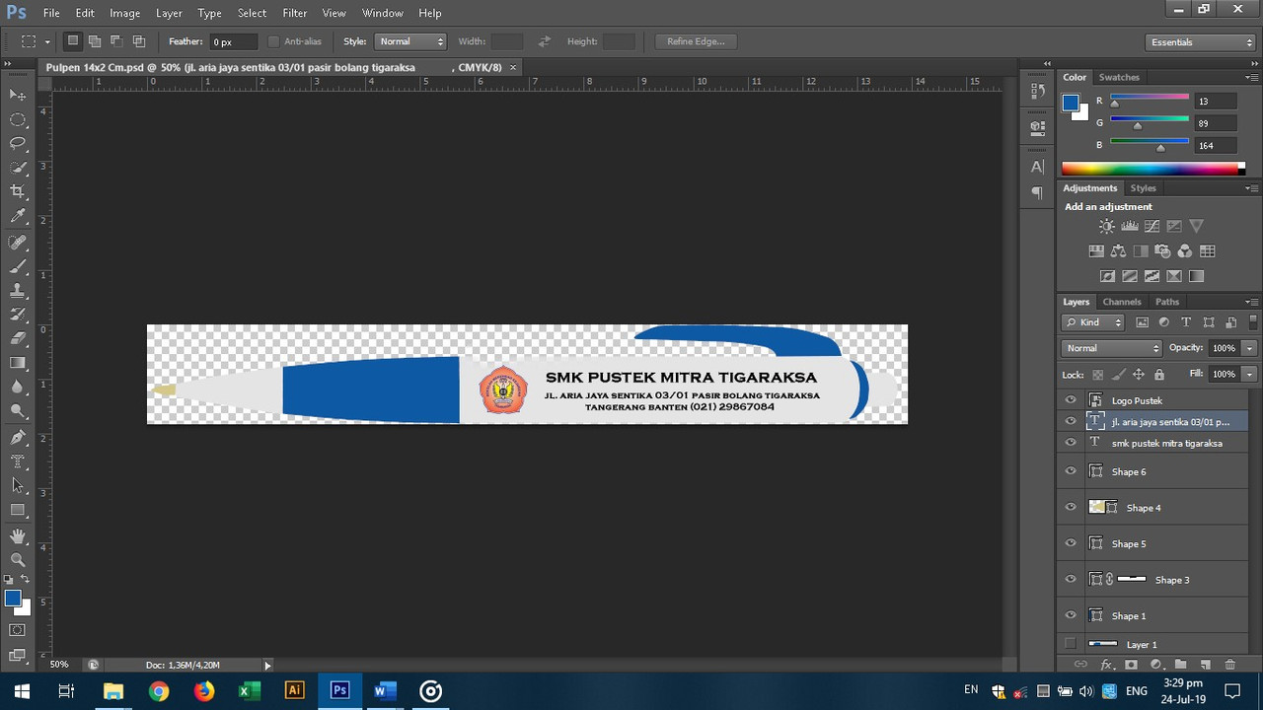Image resolution: width=1263 pixels, height=710 pixels.
Task: Select the Eyedropper tool
Action: pyautogui.click(x=18, y=216)
